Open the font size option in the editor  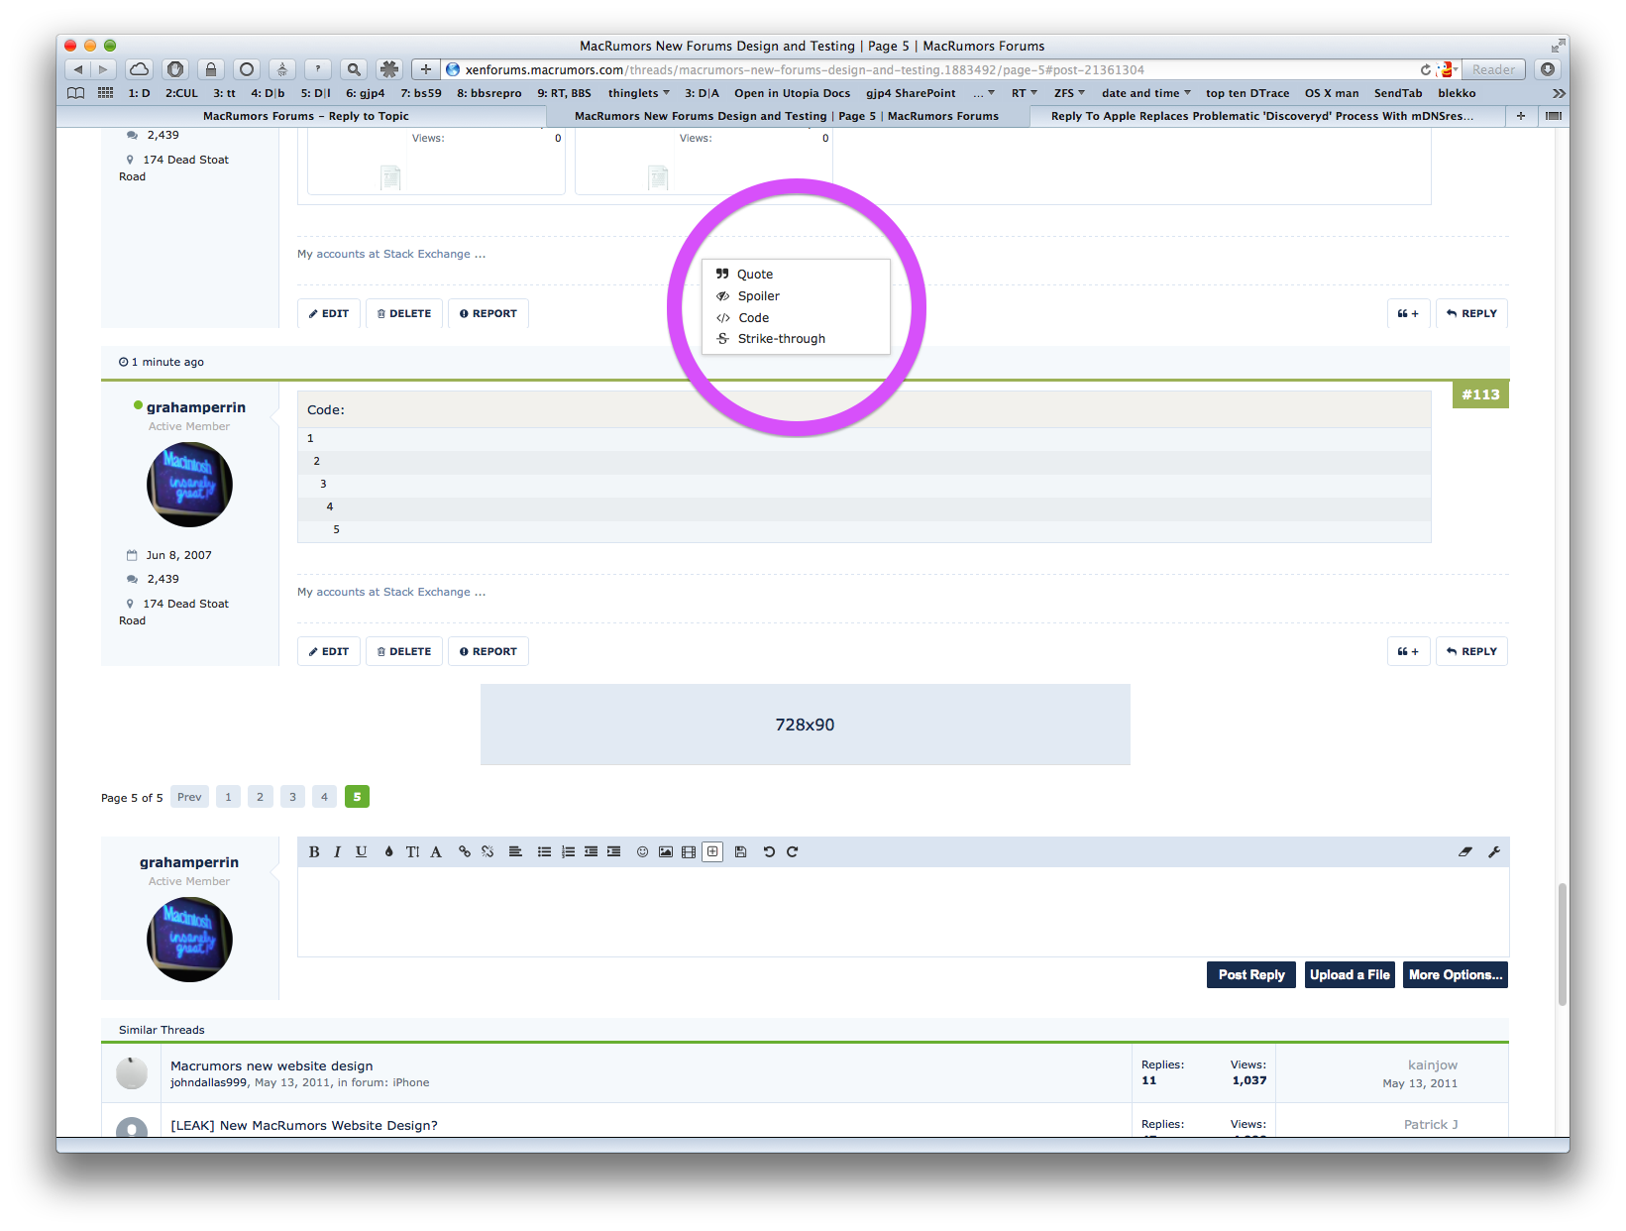tap(412, 851)
